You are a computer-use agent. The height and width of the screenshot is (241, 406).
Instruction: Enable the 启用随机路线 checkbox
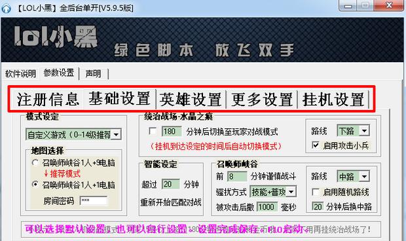pyautogui.click(x=316, y=192)
